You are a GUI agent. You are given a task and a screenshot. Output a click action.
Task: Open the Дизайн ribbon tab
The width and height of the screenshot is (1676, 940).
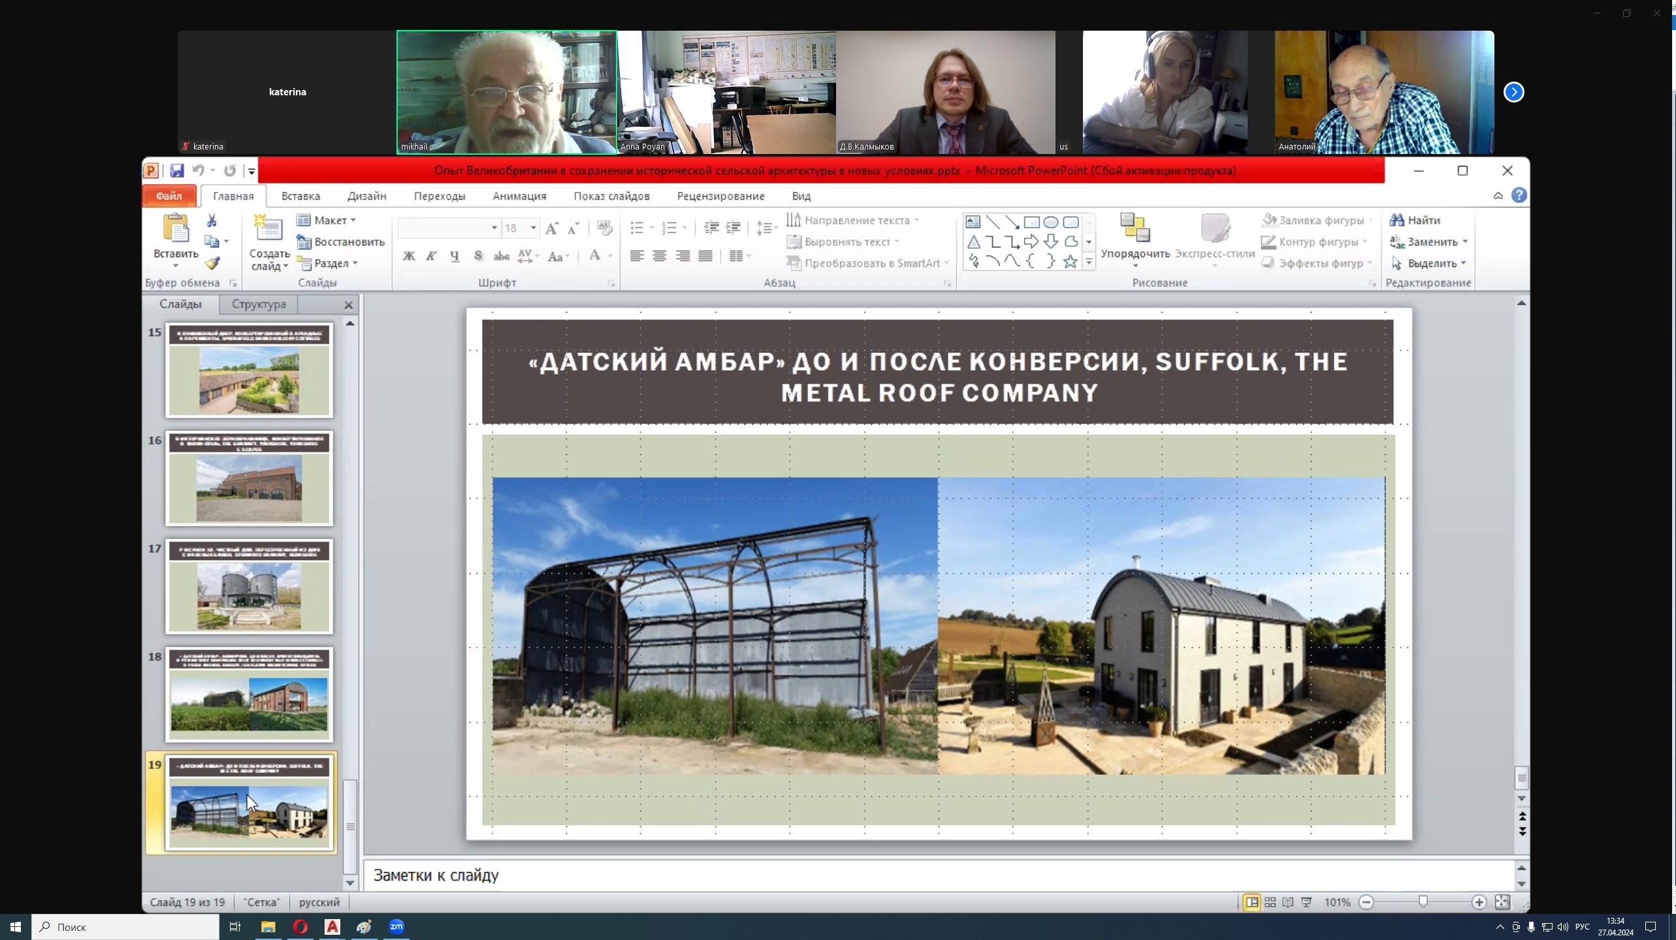pos(366,196)
